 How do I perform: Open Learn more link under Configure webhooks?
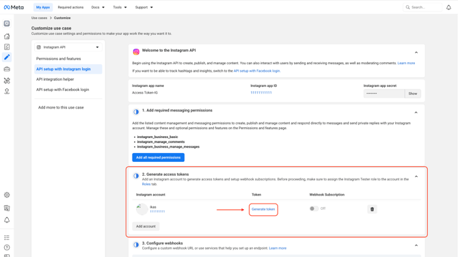click(278, 248)
